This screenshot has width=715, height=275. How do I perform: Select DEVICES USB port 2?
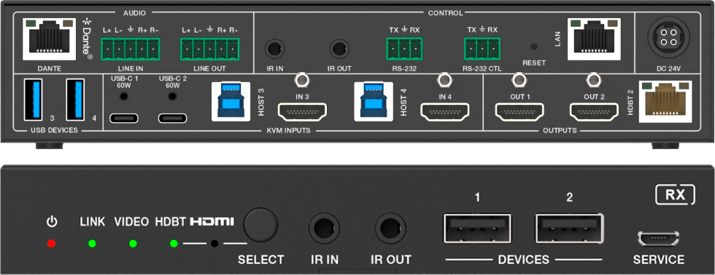pyautogui.click(x=570, y=228)
